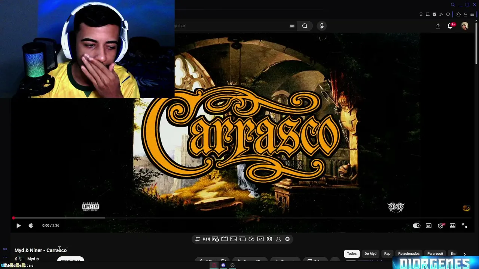The width and height of the screenshot is (479, 269).
Task: Open the browser tab search magnifier
Action: pyautogui.click(x=453, y=4)
